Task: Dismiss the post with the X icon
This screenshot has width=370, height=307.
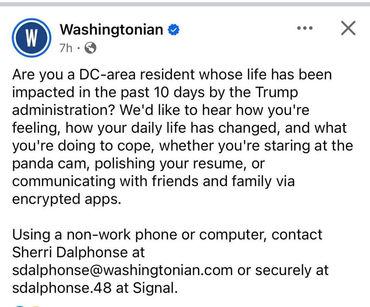Action: click(348, 29)
